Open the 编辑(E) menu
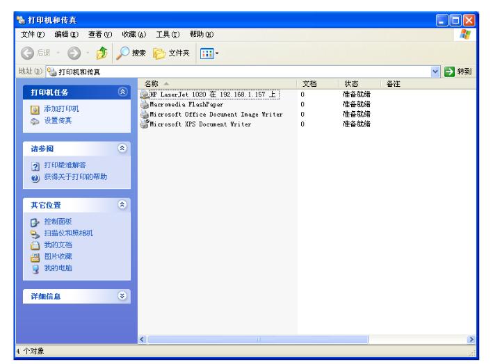493x364 pixels. click(66, 34)
